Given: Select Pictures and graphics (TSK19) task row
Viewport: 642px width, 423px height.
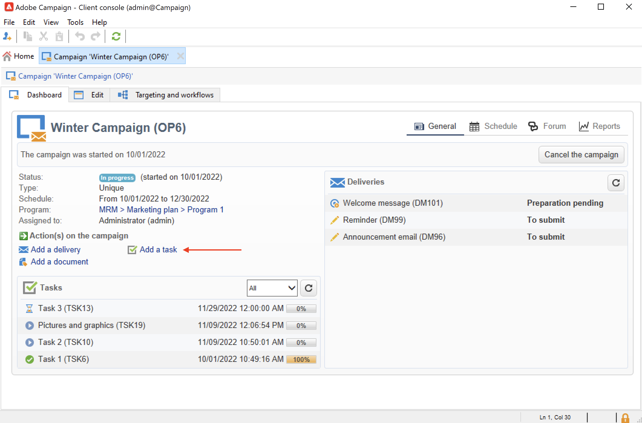Looking at the screenshot, I should (x=91, y=325).
